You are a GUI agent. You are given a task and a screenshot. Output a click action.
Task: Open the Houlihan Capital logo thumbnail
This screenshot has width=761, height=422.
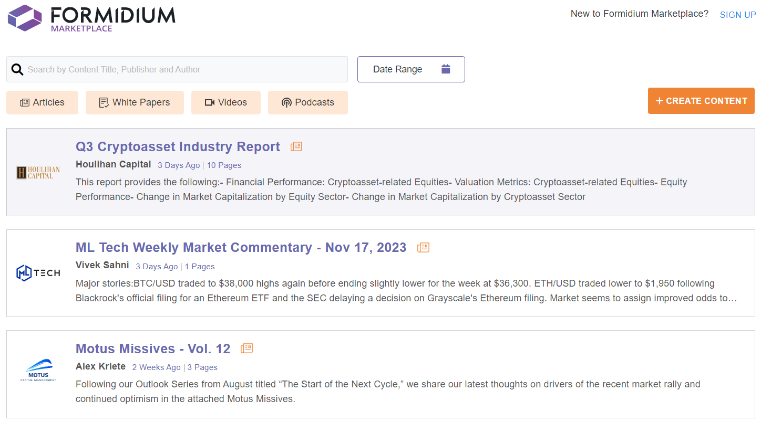pyautogui.click(x=38, y=172)
